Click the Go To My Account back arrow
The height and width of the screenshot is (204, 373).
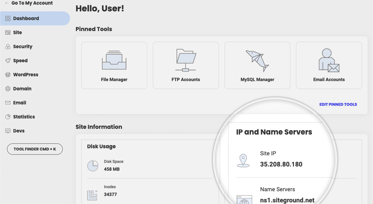pos(7,3)
